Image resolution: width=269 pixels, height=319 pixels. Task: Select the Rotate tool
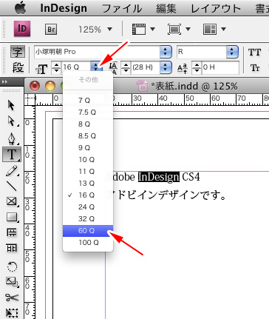coord(12,266)
